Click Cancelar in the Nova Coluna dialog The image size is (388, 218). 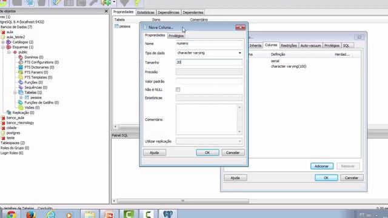(x=233, y=153)
